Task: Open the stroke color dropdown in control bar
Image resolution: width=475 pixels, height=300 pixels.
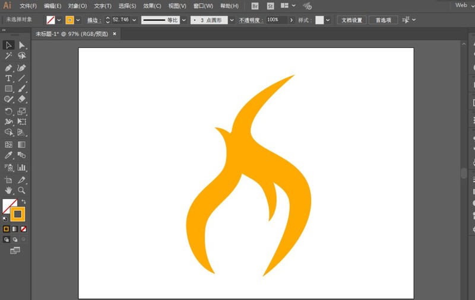Action: [x=78, y=20]
